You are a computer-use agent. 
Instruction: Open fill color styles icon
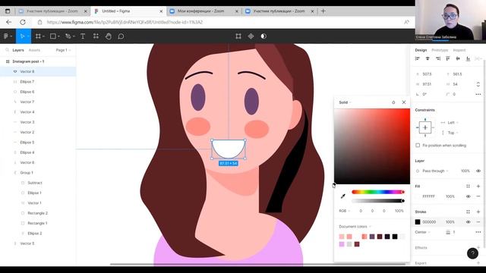click(468, 186)
